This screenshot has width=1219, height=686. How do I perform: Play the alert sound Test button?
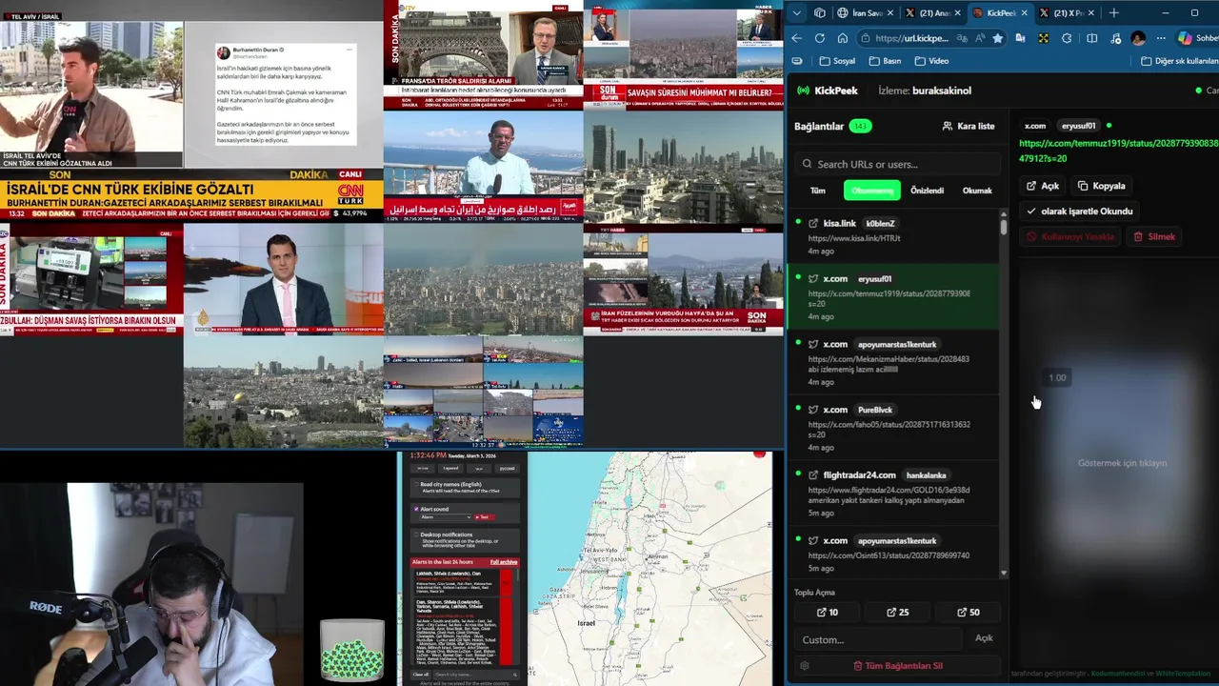click(x=483, y=517)
